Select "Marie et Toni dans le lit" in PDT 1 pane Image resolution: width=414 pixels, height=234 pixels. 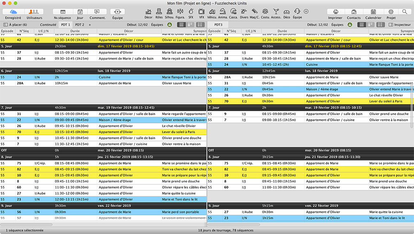pos(103,200)
